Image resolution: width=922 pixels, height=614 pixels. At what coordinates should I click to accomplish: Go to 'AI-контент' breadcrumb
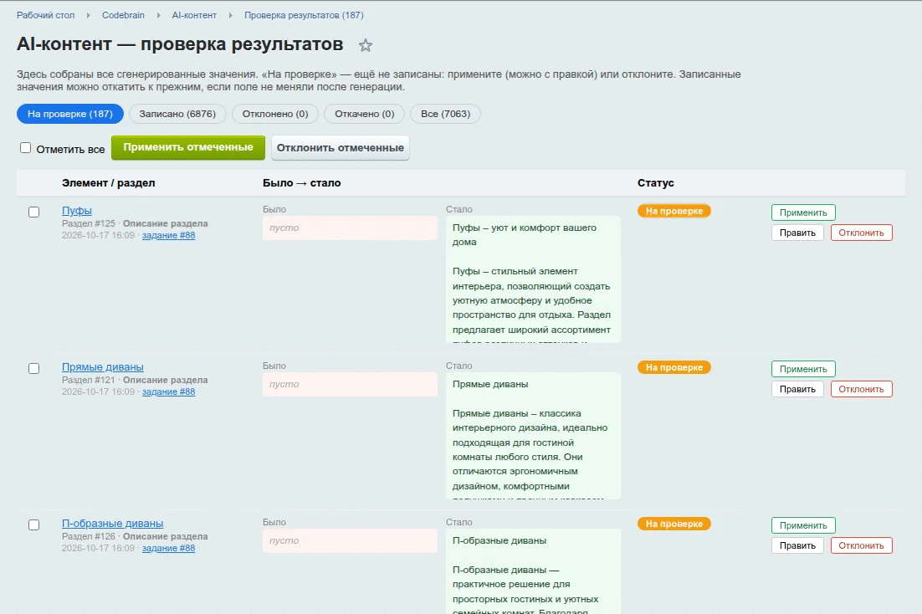(194, 15)
